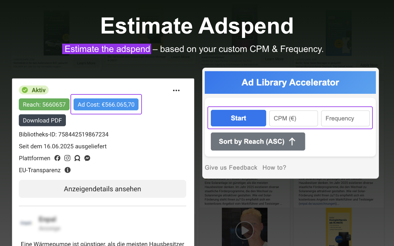This screenshot has width=394, height=246.
Task: Click the Frequency input field
Action: [x=345, y=118]
